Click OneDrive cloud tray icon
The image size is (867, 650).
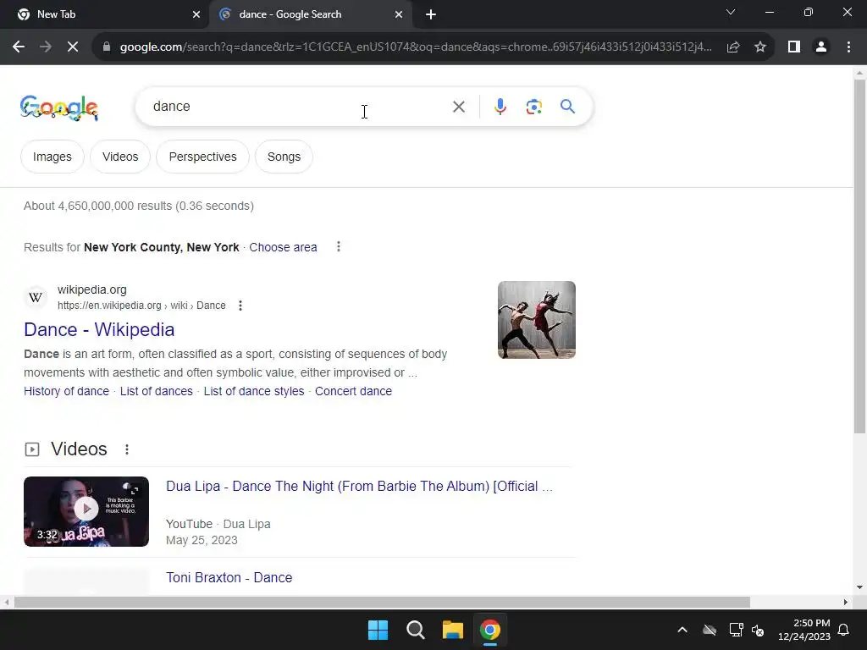710,630
